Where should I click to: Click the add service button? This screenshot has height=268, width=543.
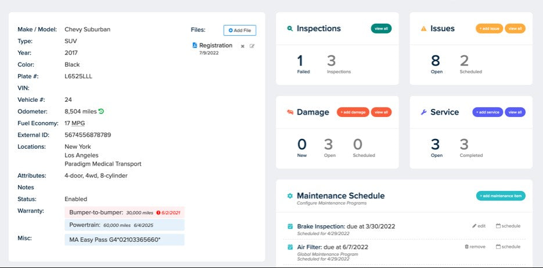(x=487, y=112)
